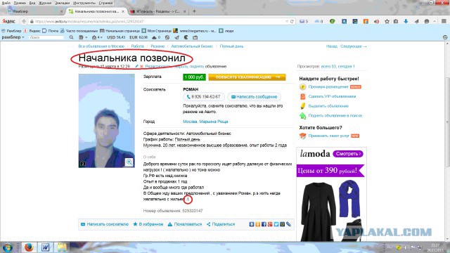Open the Файл menu
Viewport: 450px width, 253px height.
(x=6, y=3)
